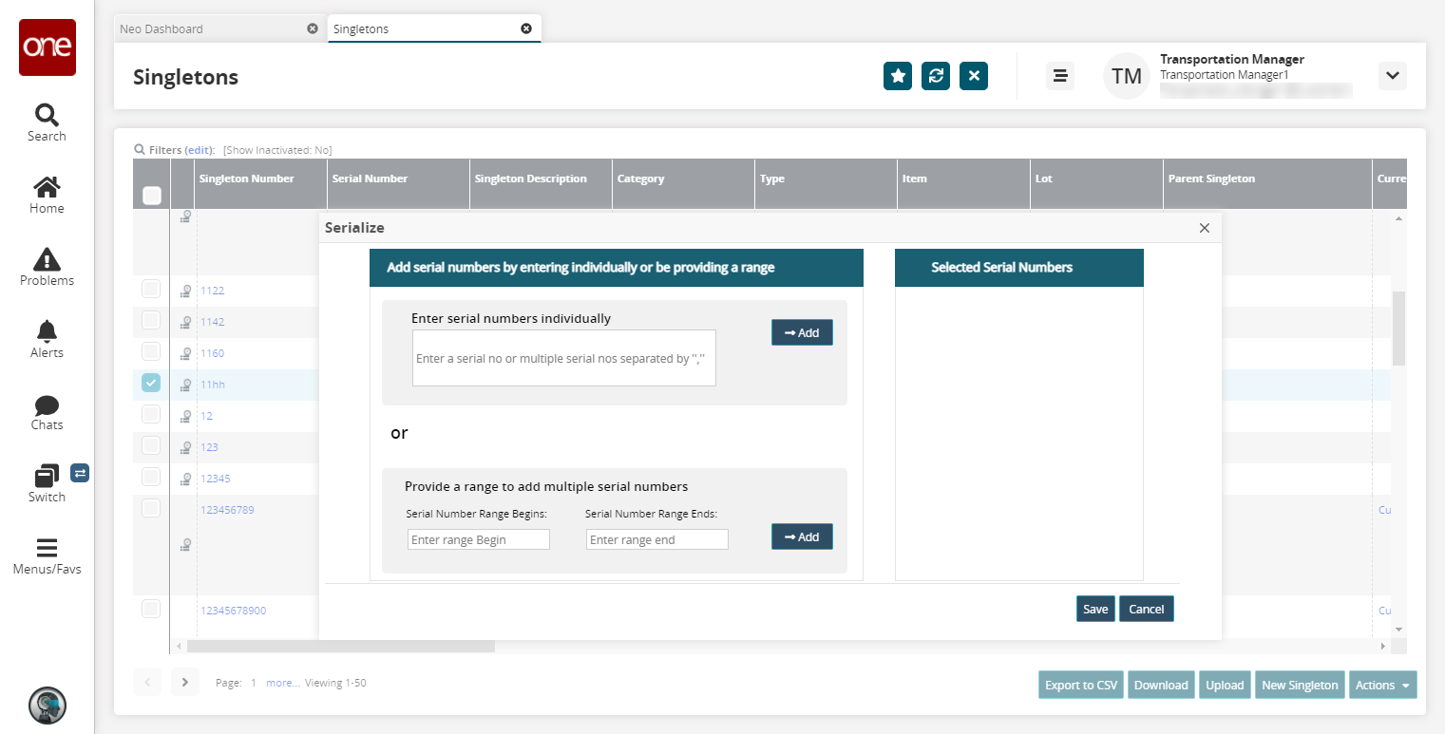Close the Neo Dashboard tab
This screenshot has width=1445, height=734.
click(313, 28)
